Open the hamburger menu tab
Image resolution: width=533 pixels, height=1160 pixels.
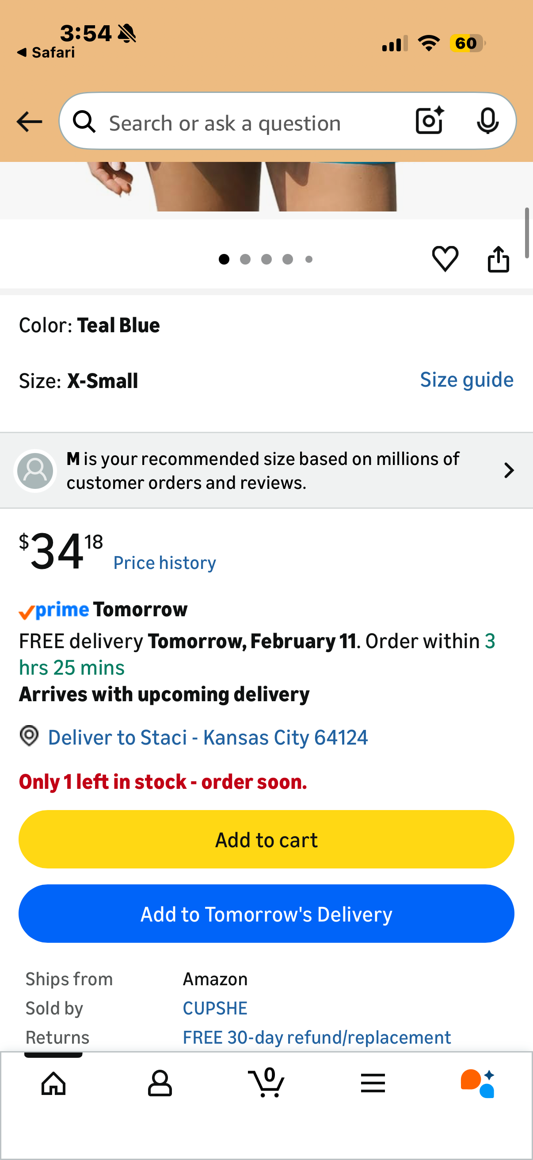click(x=373, y=1083)
